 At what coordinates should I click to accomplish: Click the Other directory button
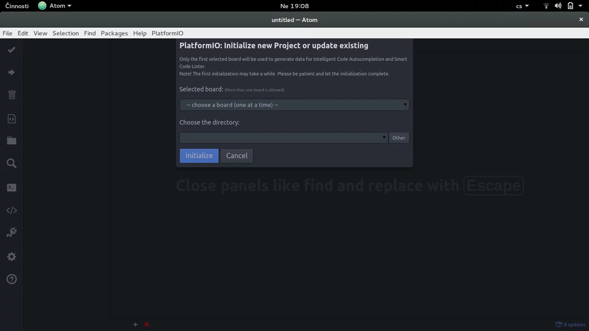pyautogui.click(x=399, y=138)
